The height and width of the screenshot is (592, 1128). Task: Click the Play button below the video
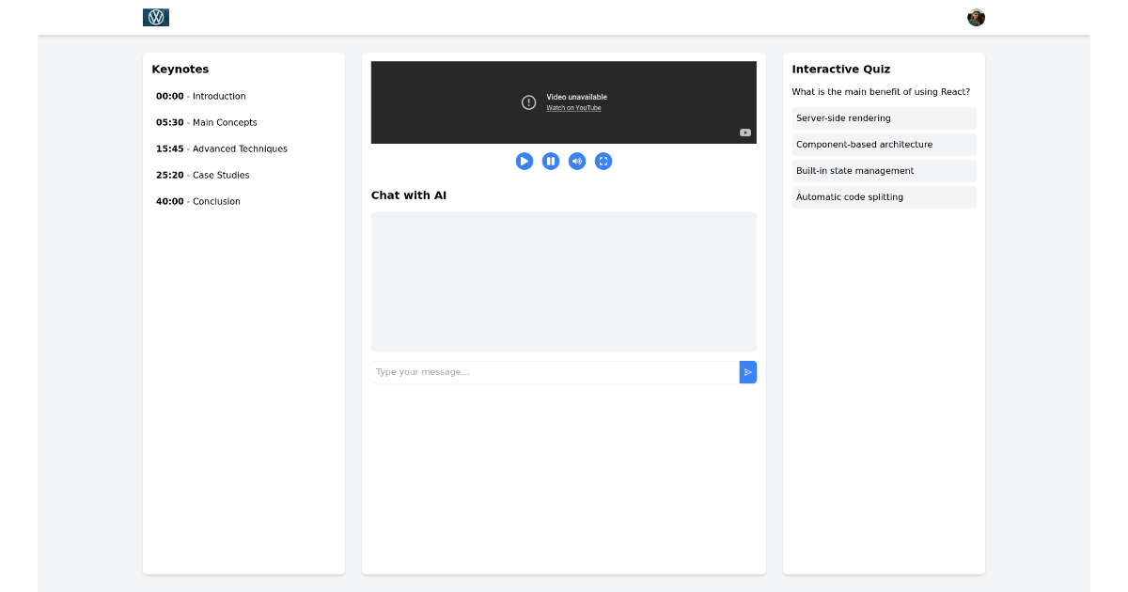tap(524, 161)
